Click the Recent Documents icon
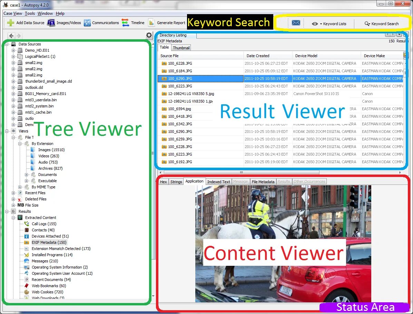This screenshot has width=413, height=314. pyautogui.click(x=27, y=280)
